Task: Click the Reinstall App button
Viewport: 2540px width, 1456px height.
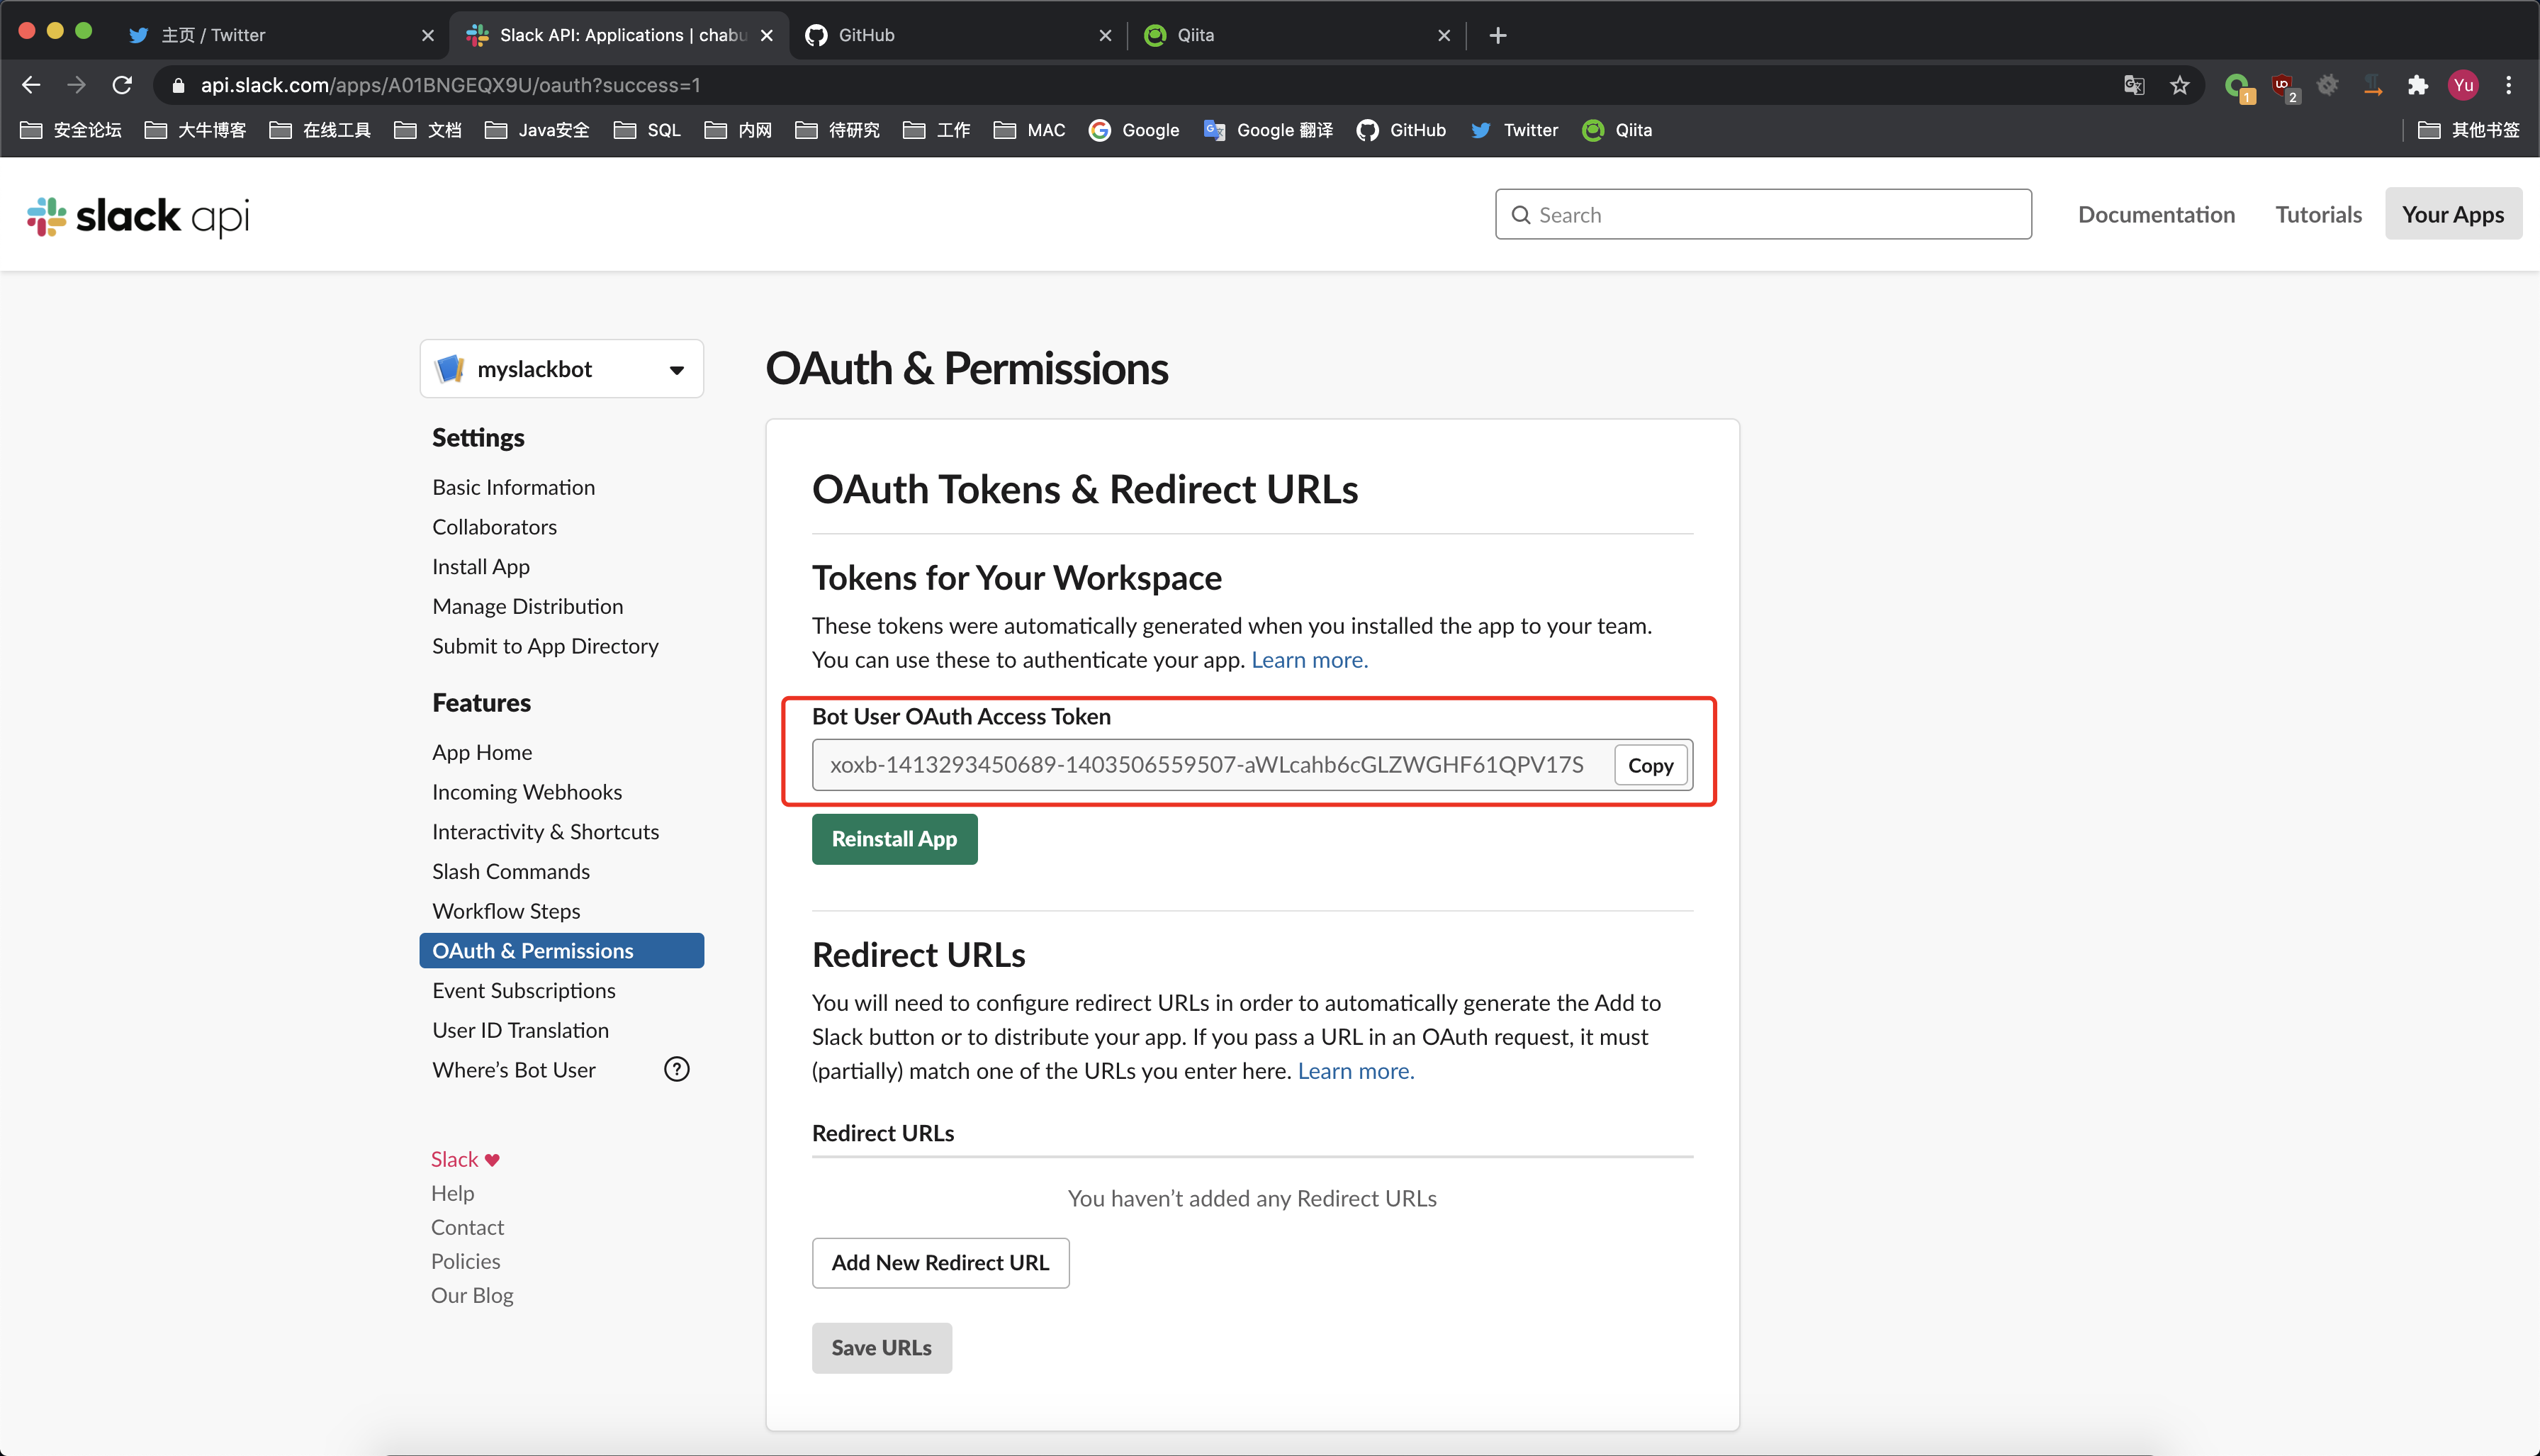Action: click(x=894, y=839)
